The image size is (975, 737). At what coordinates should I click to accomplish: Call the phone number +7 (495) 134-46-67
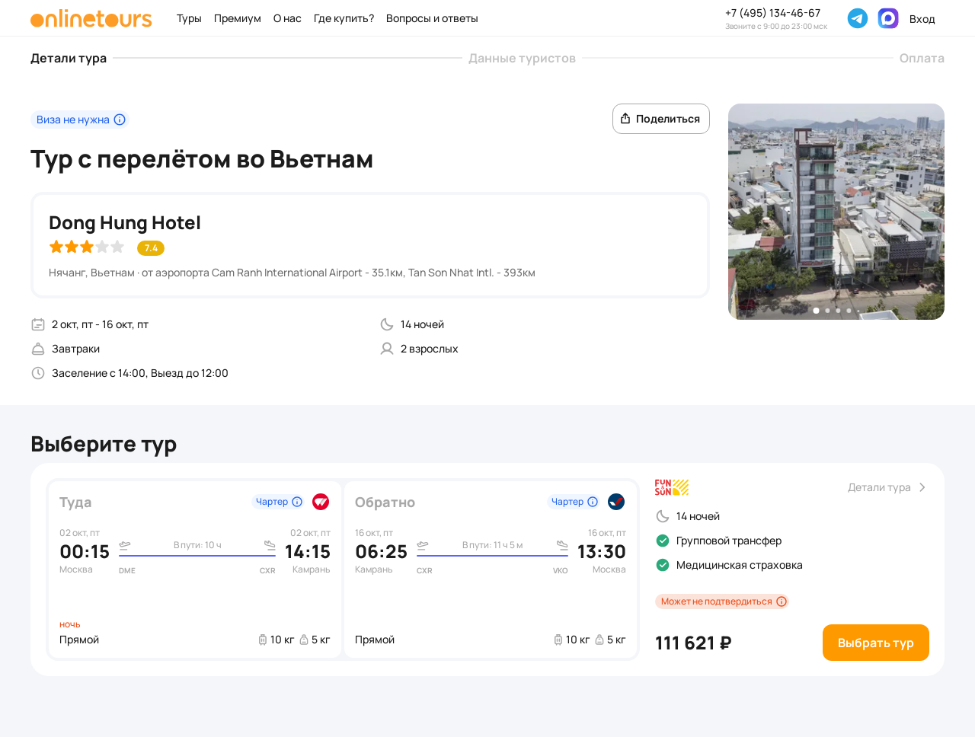(772, 13)
